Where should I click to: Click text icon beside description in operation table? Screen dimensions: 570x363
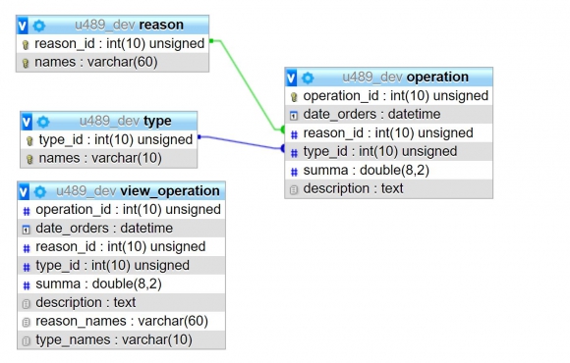[x=294, y=189]
